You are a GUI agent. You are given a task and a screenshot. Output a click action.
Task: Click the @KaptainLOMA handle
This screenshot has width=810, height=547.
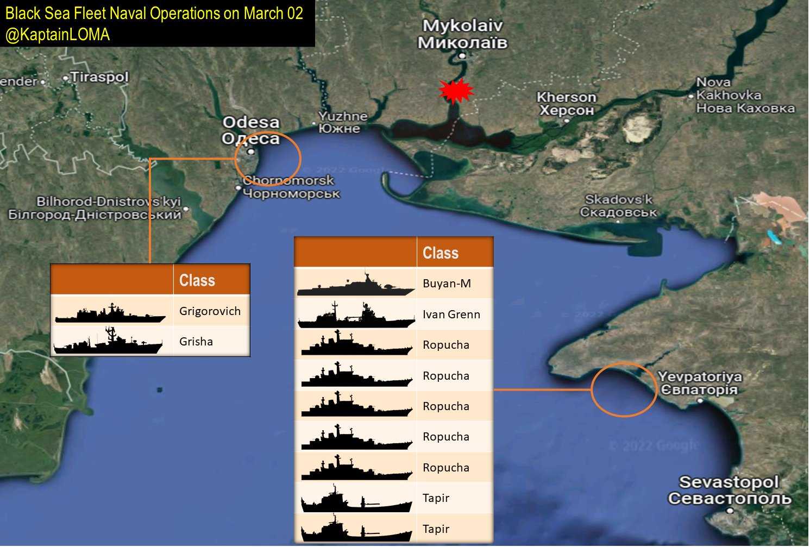click(58, 35)
